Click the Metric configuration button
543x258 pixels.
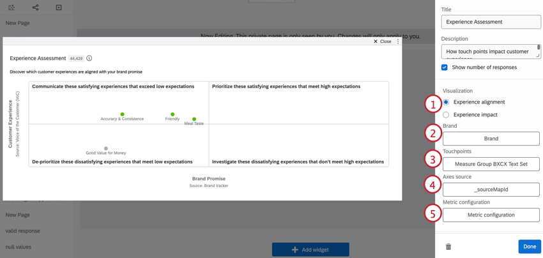coord(491,215)
